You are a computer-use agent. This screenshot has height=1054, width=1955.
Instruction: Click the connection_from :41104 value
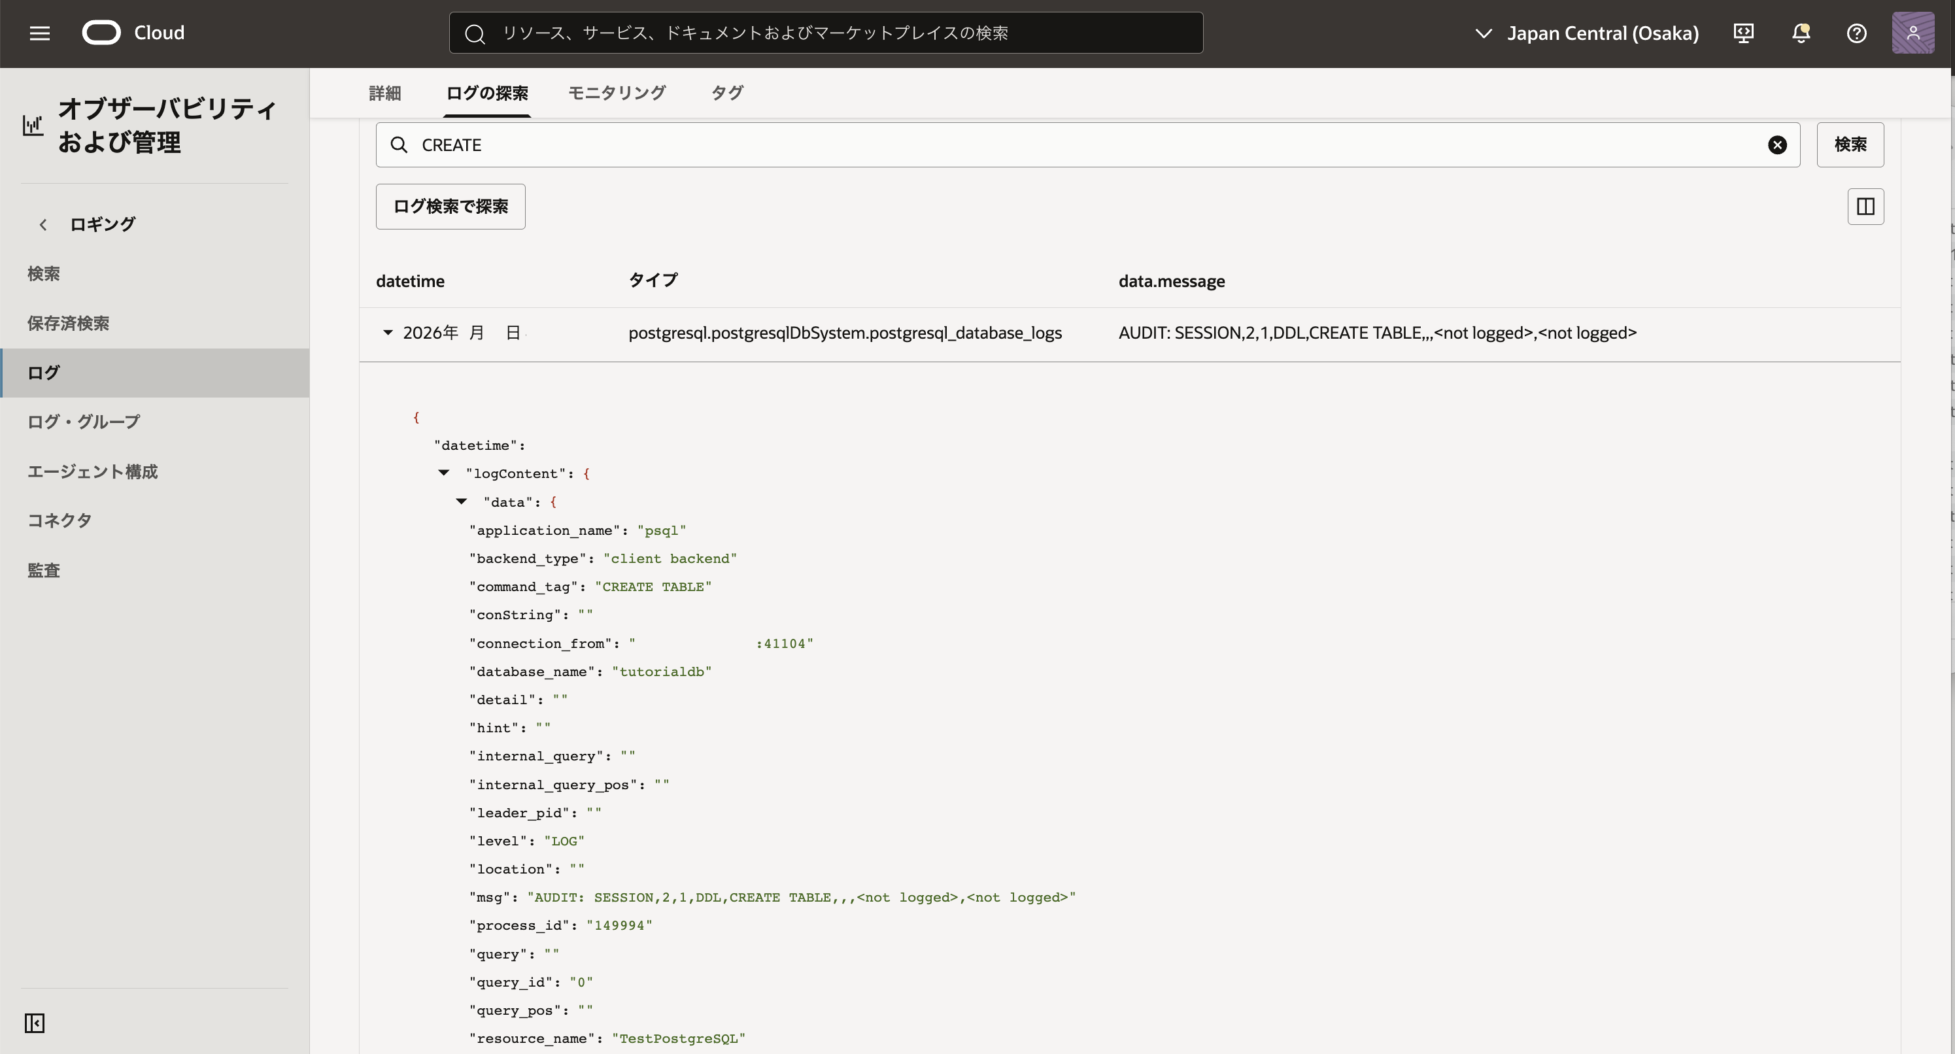tap(721, 643)
